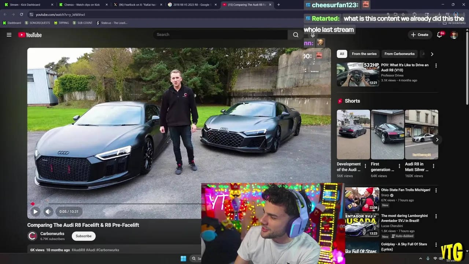Screen dimensions: 469x264
Task: Open Ohio State Fan Trolls Michigan video
Action: [406, 190]
